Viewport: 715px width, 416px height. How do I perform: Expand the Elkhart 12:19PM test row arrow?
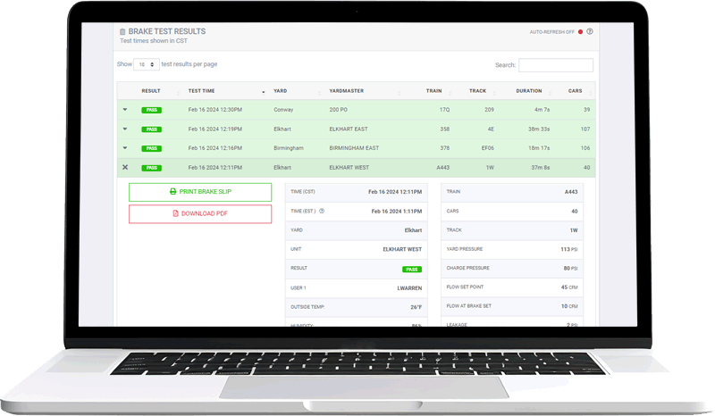125,129
